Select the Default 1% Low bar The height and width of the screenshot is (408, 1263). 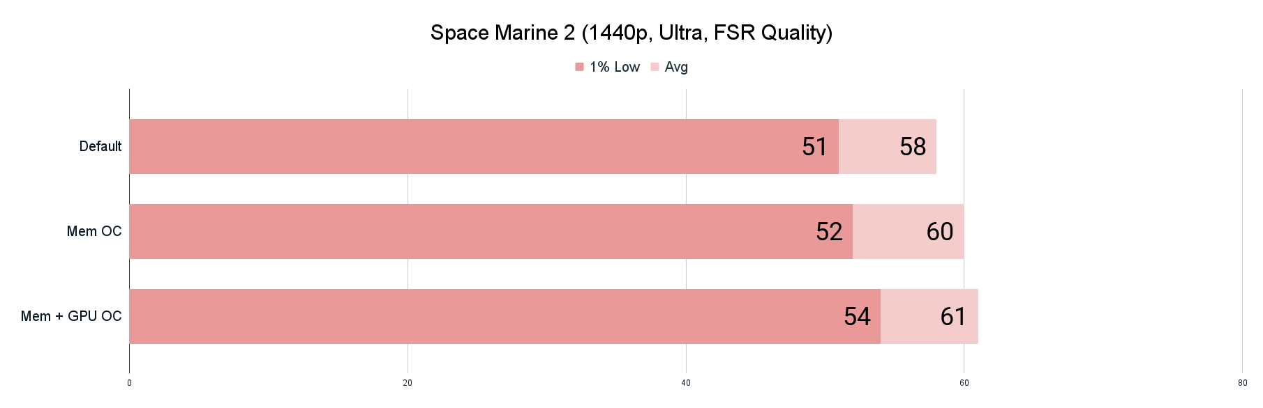[x=461, y=146]
